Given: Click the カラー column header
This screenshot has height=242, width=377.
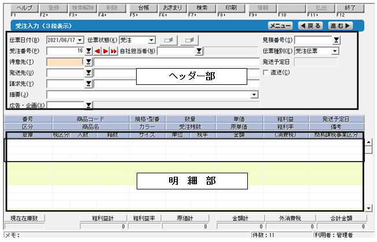Looking at the screenshot, I should [147, 126].
